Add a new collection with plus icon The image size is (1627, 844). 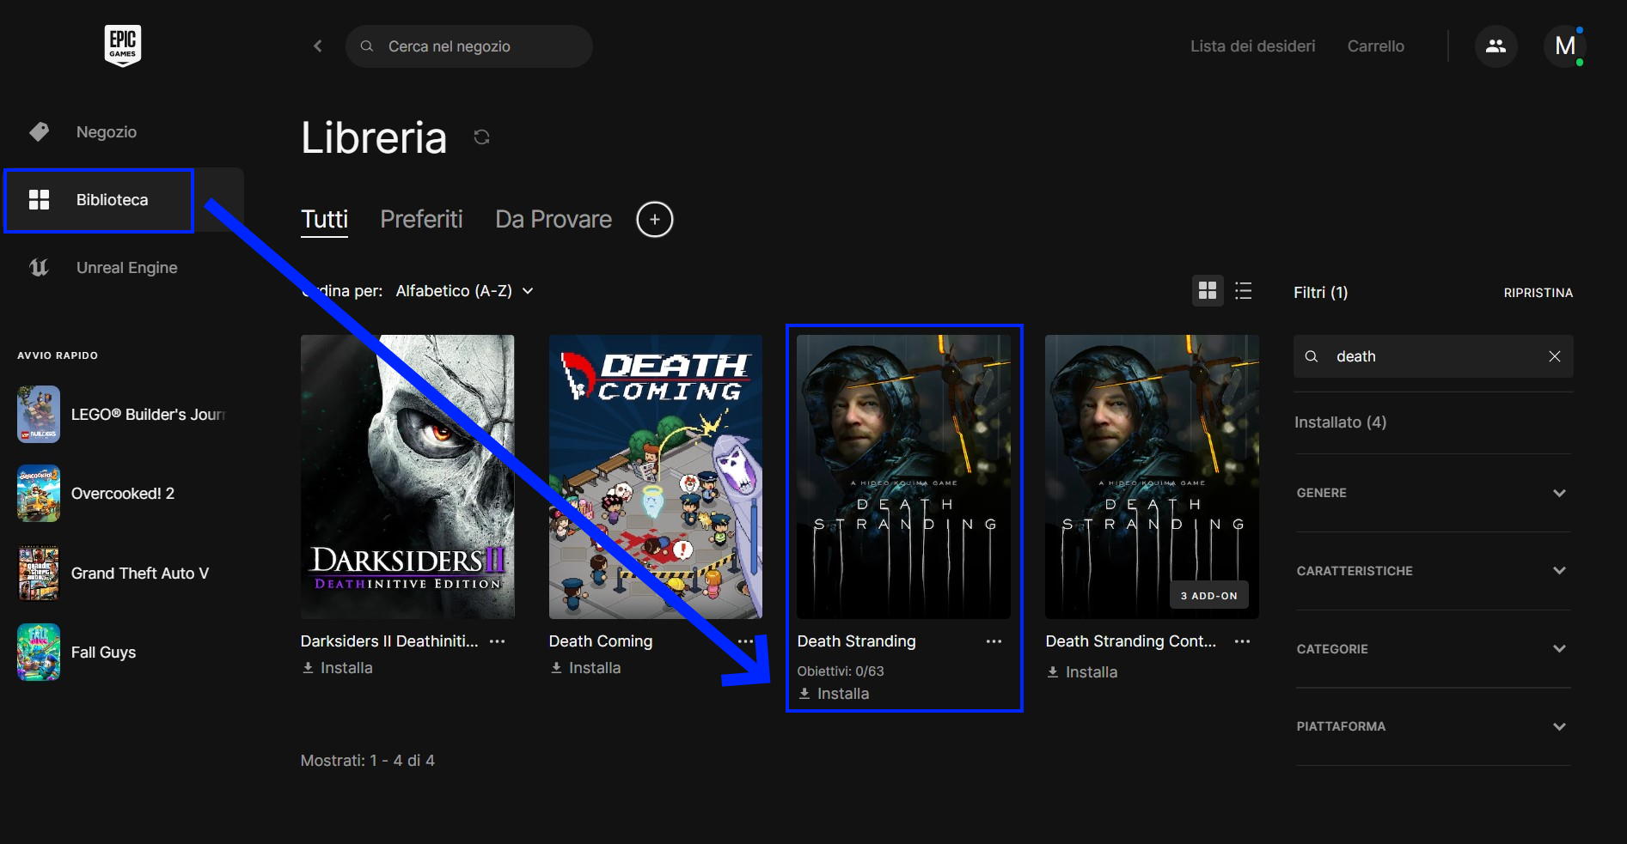654,220
